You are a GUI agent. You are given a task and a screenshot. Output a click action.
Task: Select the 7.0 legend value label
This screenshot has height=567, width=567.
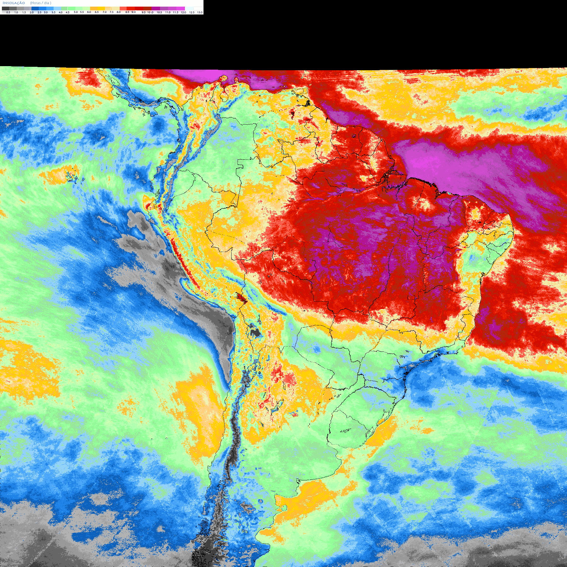105,12
